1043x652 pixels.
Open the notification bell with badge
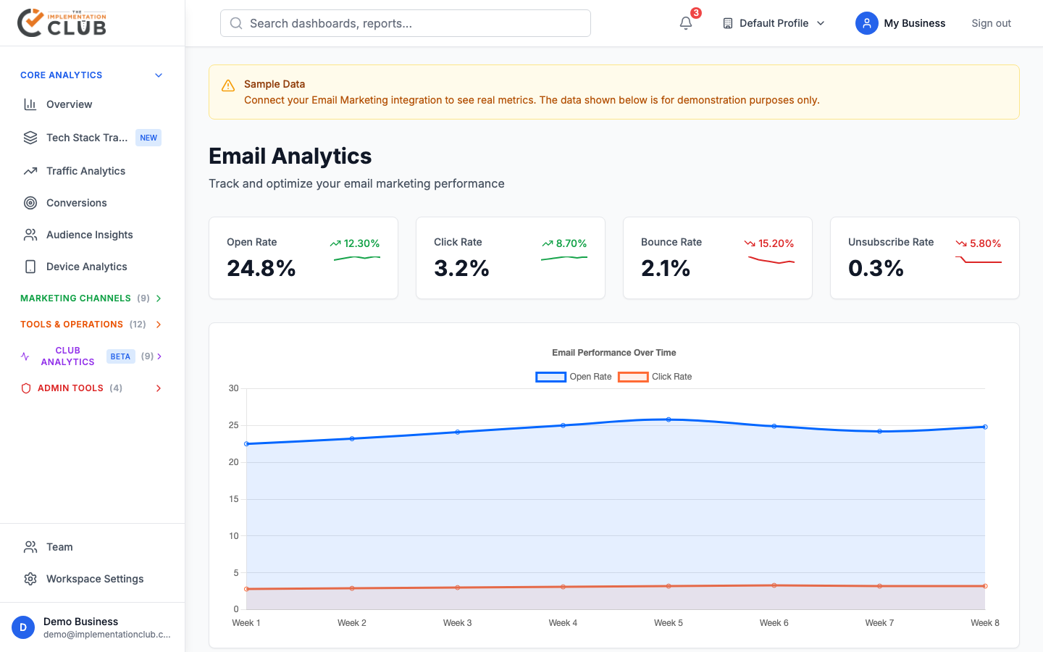pos(685,22)
